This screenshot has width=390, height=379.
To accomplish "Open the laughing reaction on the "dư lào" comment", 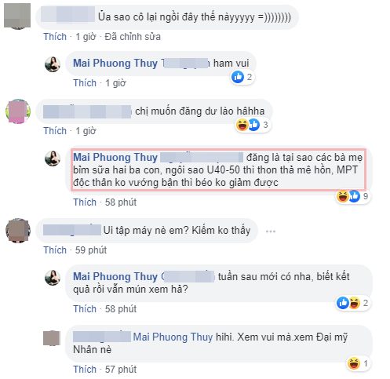I will [x=242, y=125].
